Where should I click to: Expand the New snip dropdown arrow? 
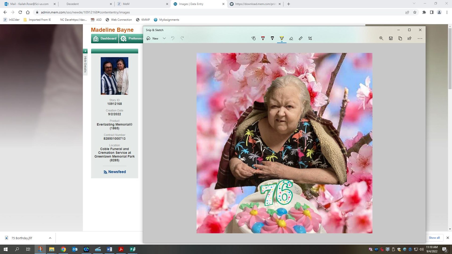(164, 38)
